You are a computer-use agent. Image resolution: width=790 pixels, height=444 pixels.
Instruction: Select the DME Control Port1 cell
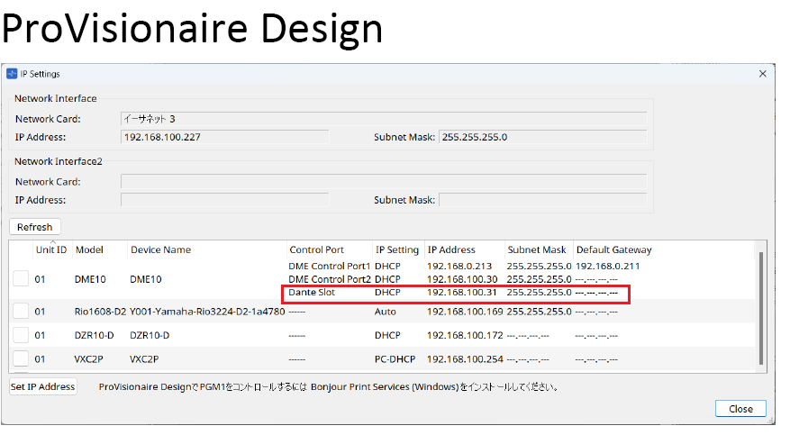330,266
